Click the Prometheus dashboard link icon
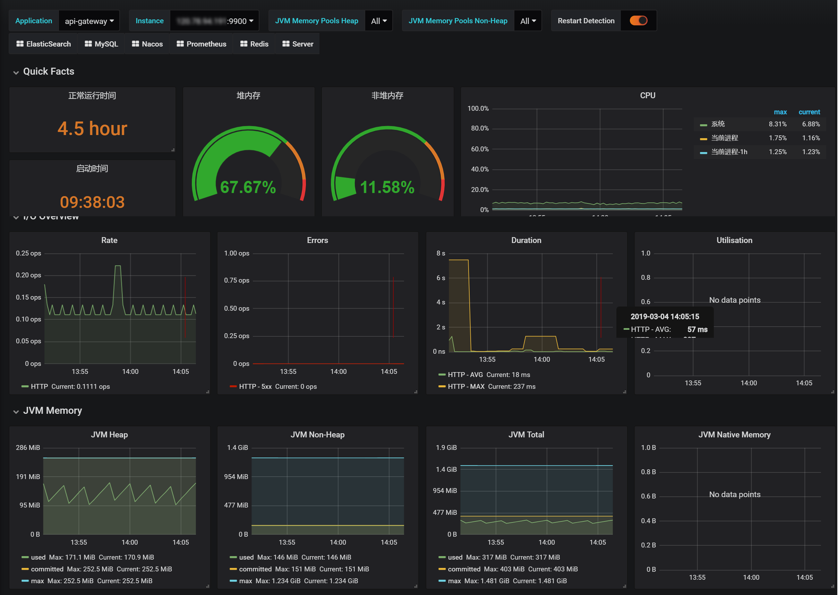 click(x=180, y=44)
